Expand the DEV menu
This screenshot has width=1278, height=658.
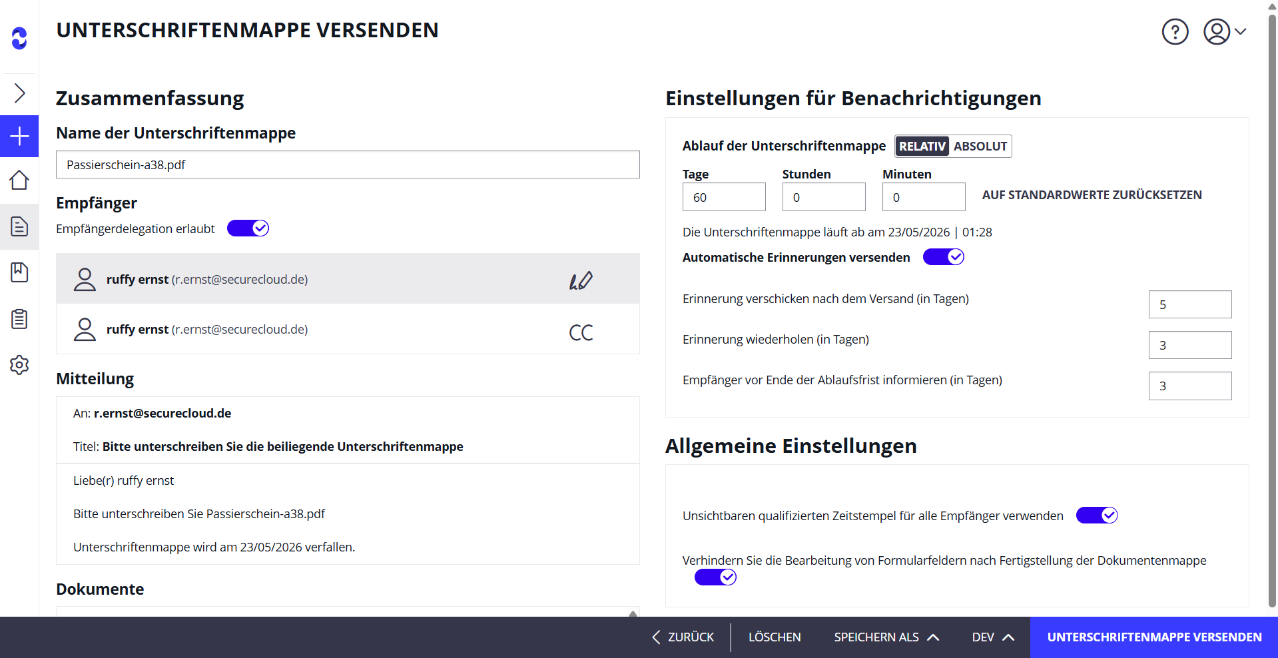[x=992, y=637]
